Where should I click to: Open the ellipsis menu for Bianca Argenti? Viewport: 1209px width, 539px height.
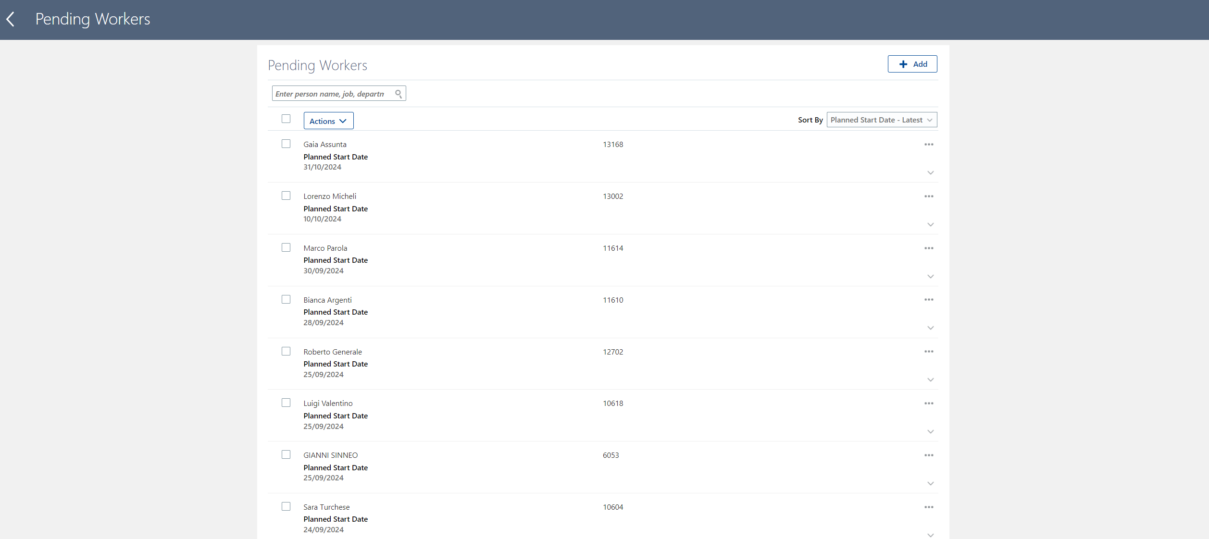tap(929, 299)
